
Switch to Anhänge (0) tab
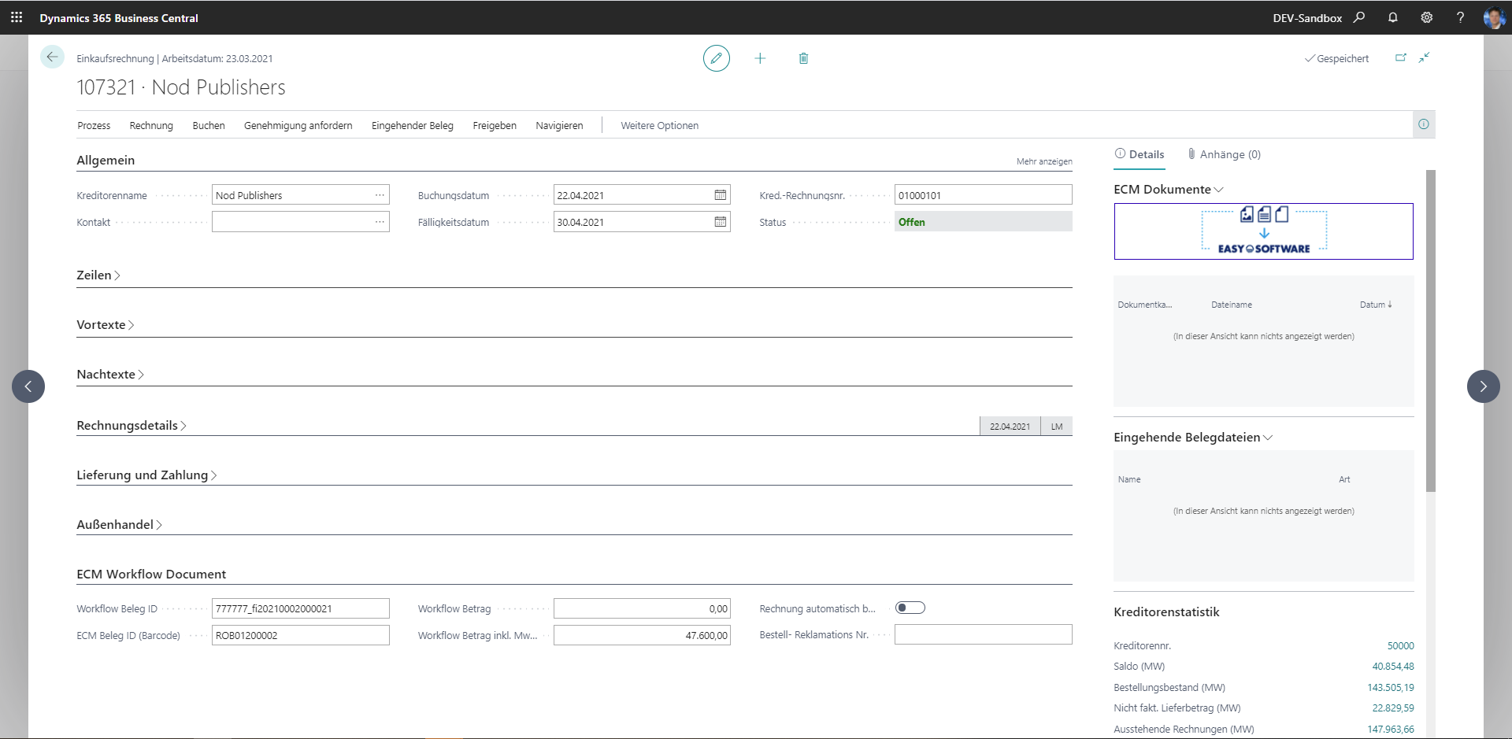point(1225,155)
